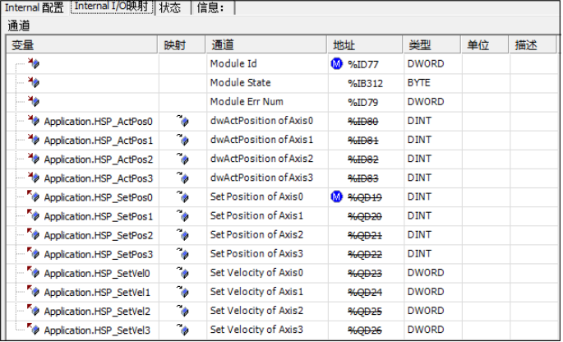Click the blue M icon beside %ID77
The width and height of the screenshot is (563, 342).
[x=336, y=64]
